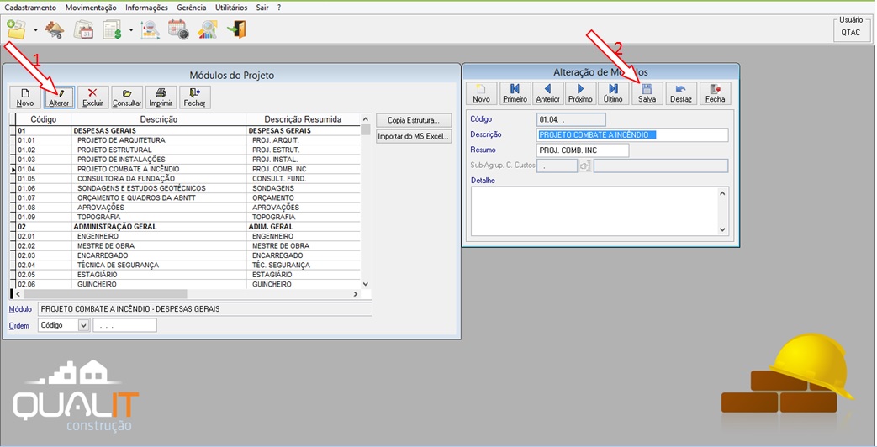Jump to last record with Último
877x447 pixels.
pos(614,93)
